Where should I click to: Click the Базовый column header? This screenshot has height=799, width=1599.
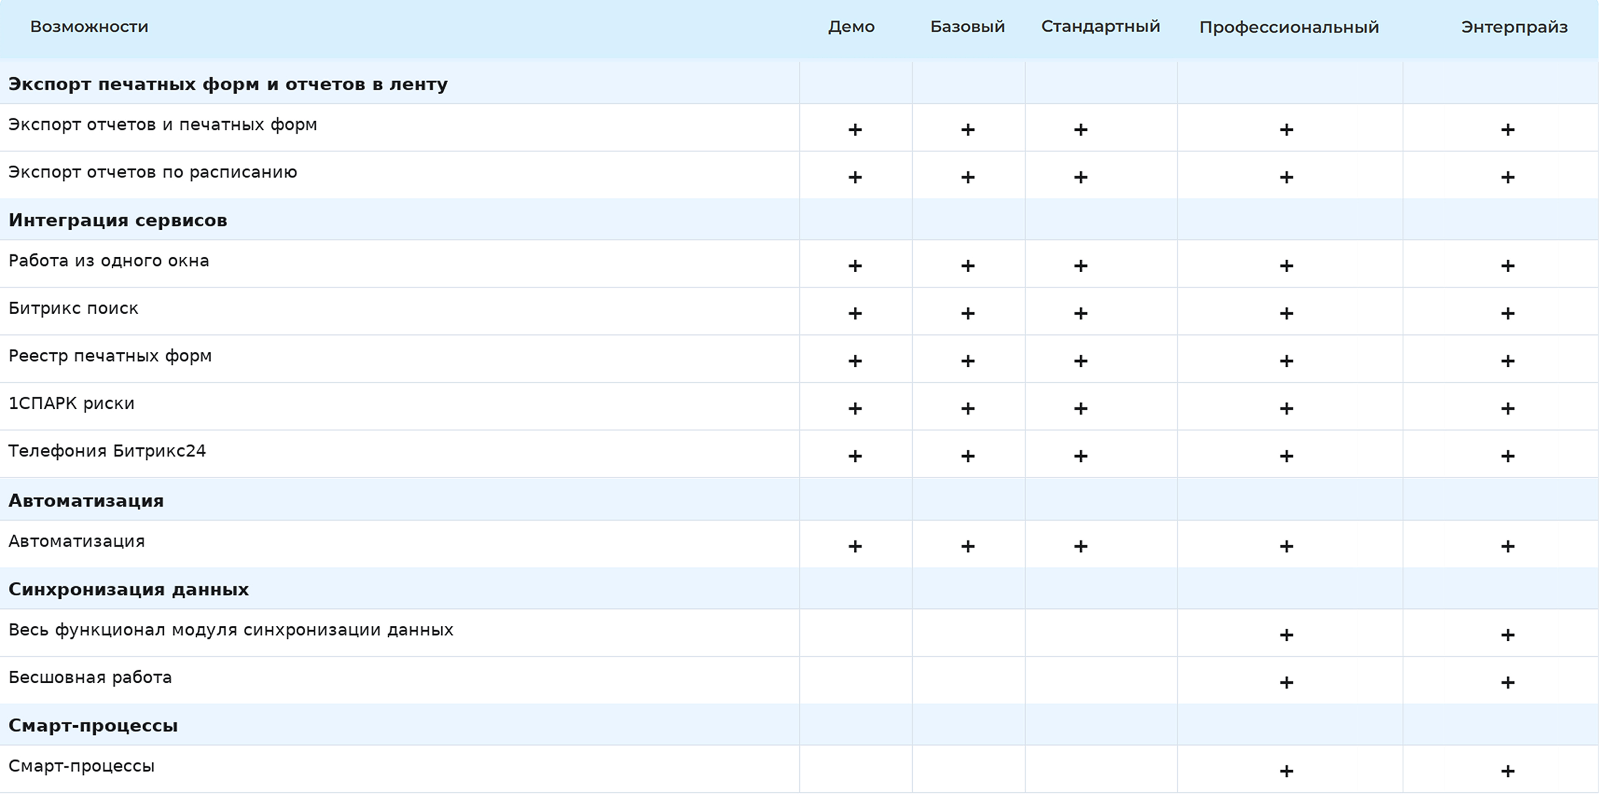click(967, 27)
